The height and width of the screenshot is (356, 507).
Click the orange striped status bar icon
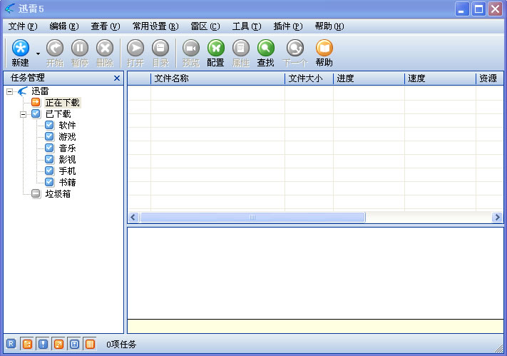point(90,344)
